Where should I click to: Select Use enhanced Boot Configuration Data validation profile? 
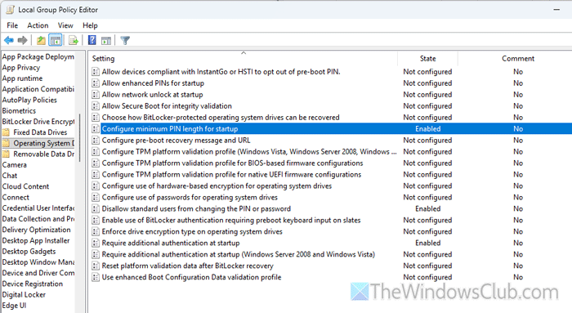[x=191, y=277]
